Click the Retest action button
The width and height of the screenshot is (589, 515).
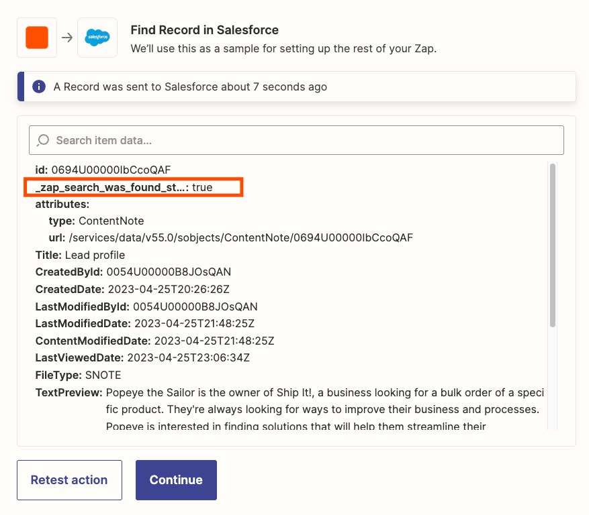[x=69, y=479]
